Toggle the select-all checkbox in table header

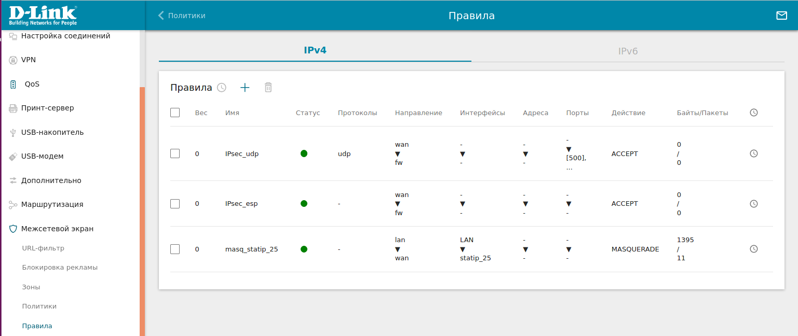click(175, 113)
